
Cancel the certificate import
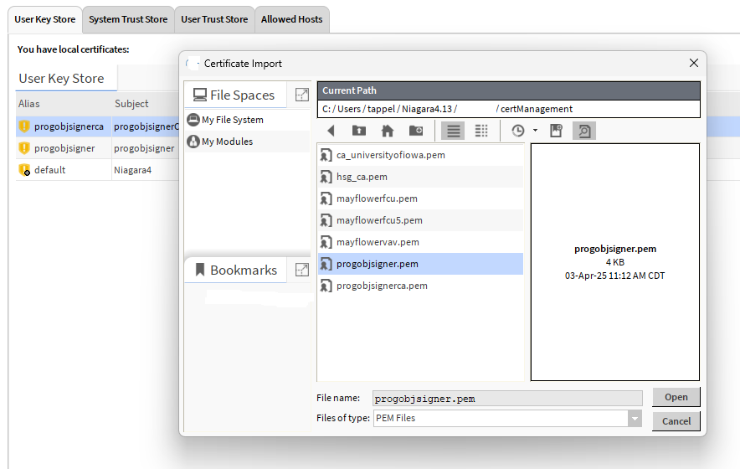pyautogui.click(x=676, y=421)
